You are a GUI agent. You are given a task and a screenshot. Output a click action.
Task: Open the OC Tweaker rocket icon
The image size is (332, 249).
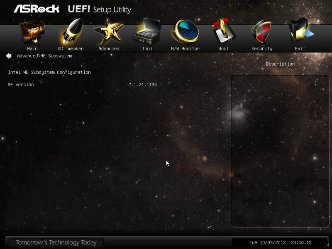click(71, 32)
